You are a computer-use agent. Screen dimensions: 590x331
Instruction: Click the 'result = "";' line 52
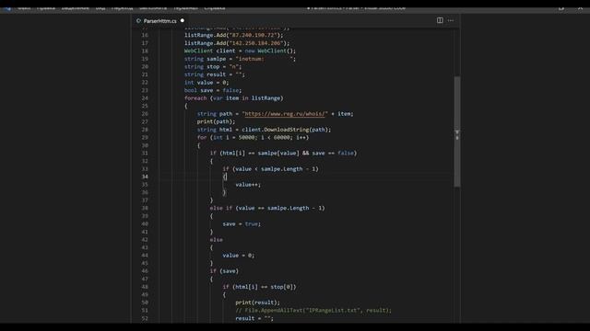254,318
